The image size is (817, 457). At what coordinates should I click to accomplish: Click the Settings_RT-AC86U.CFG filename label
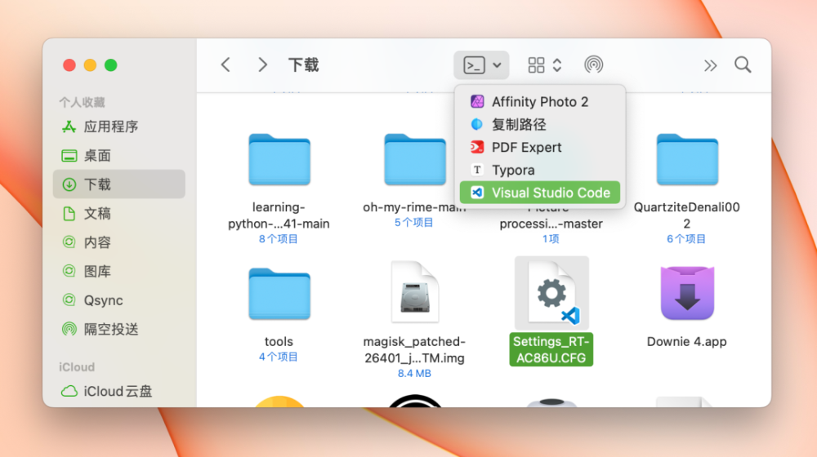[x=551, y=350]
